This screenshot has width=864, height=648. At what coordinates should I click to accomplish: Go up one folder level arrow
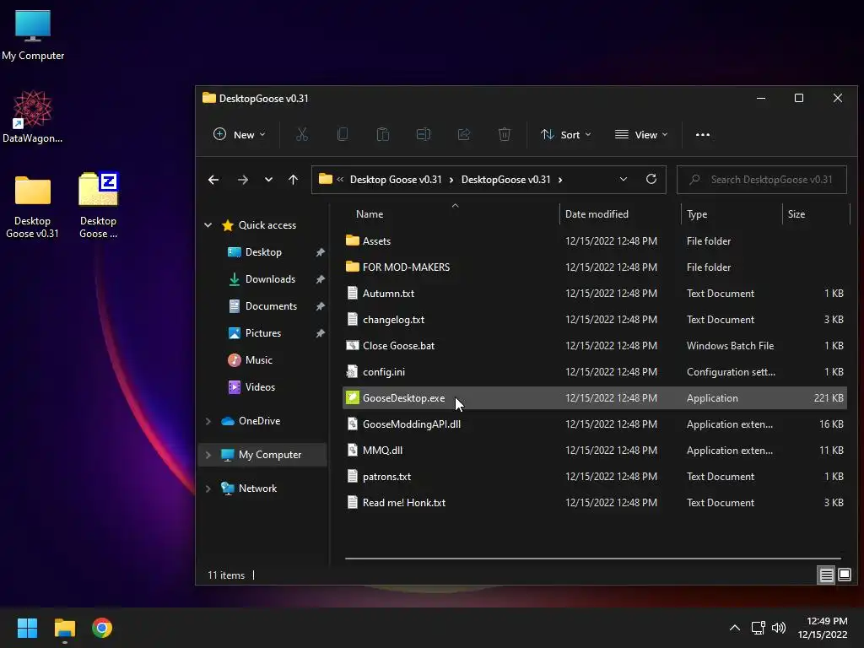pos(293,180)
